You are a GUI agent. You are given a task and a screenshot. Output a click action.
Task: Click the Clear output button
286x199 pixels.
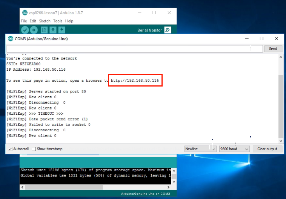267,149
